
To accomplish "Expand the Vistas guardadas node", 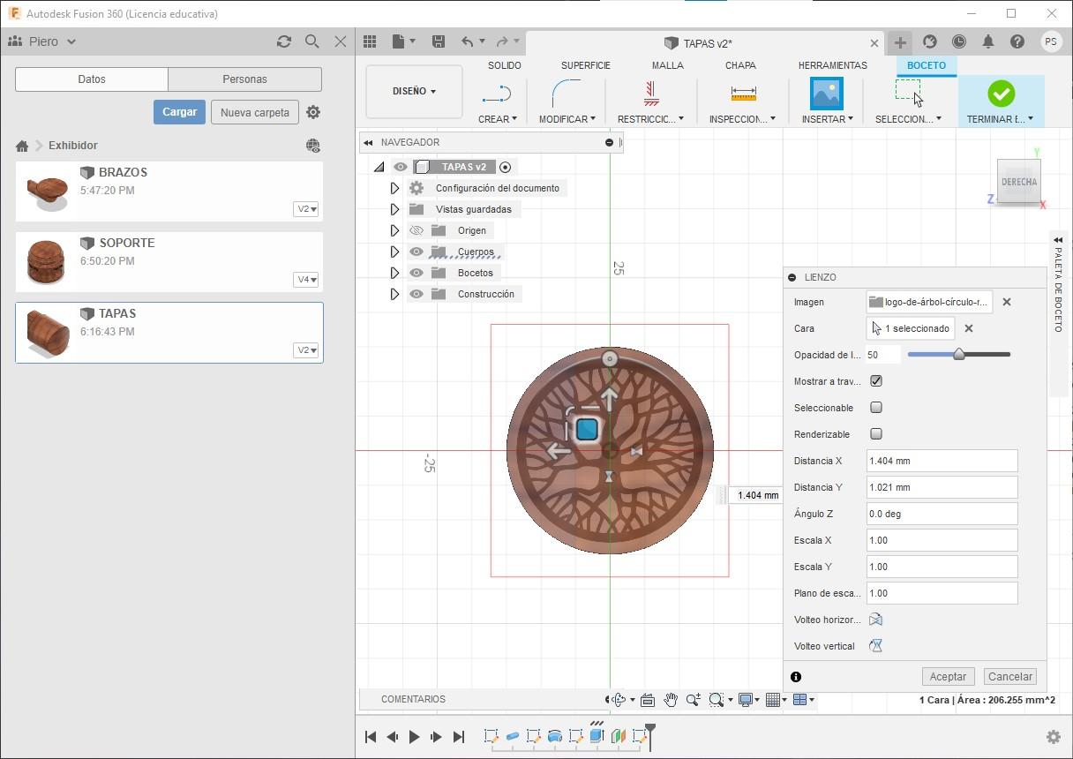I will click(394, 209).
